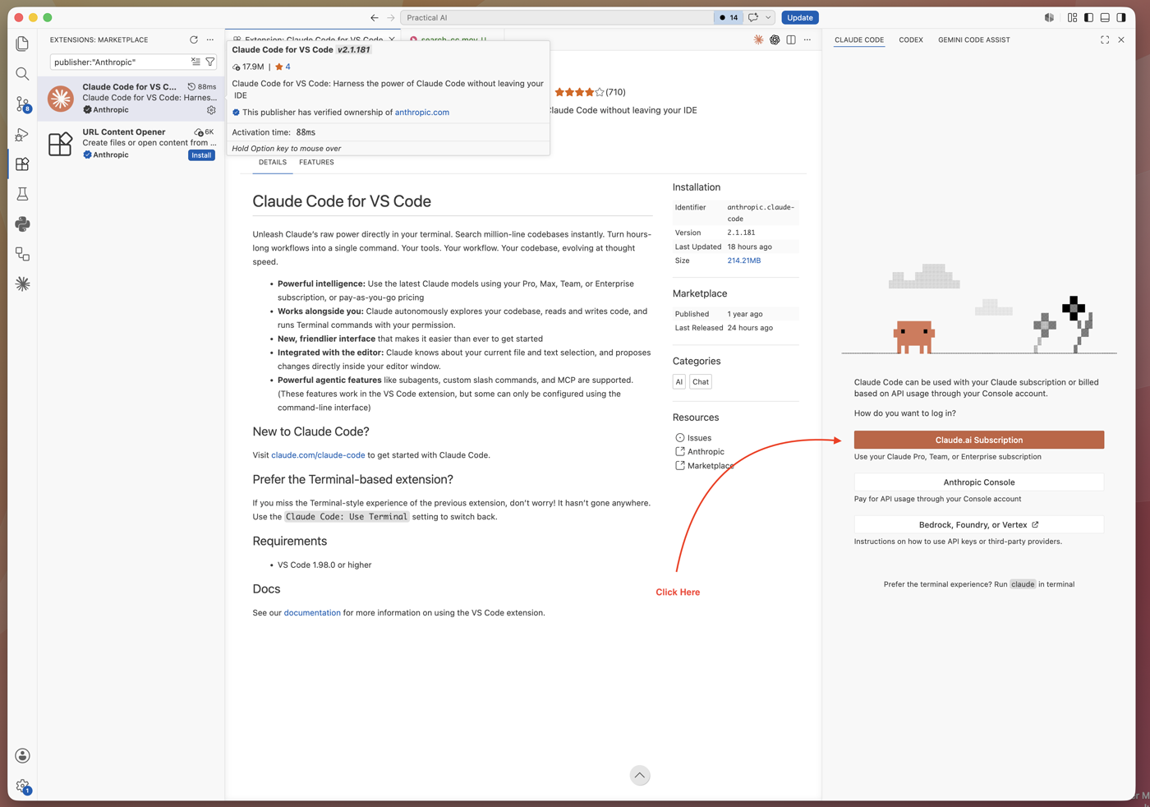Select the Chat category tag
This screenshot has width=1150, height=807.
pos(701,381)
